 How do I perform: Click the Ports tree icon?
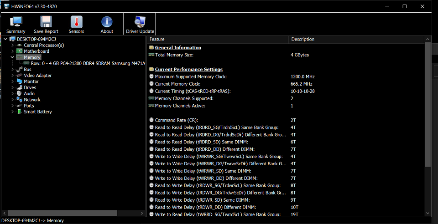[20, 106]
